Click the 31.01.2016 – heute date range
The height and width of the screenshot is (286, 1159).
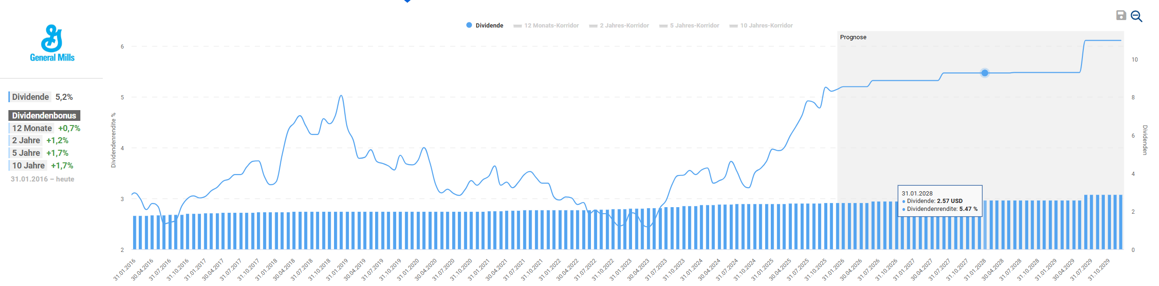pyautogui.click(x=43, y=179)
